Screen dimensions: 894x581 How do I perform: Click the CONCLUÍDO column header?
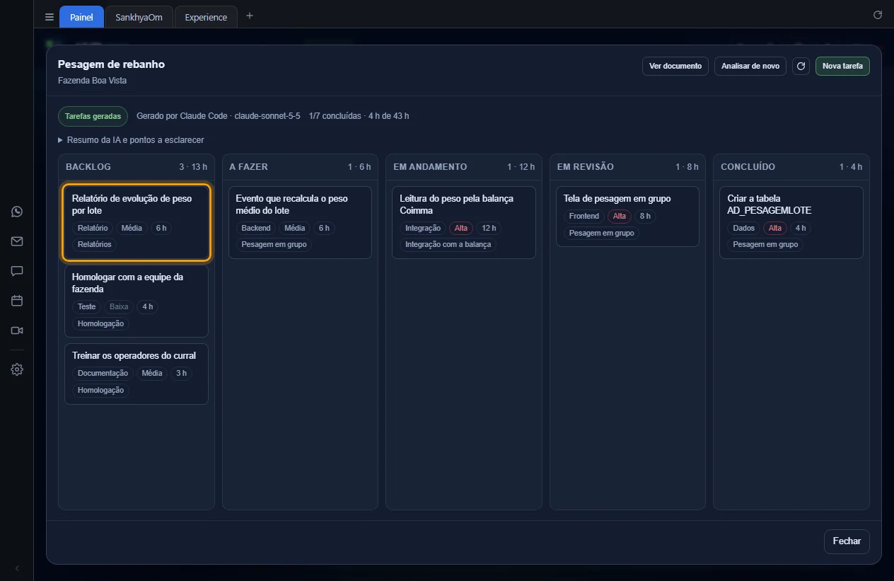pos(791,167)
